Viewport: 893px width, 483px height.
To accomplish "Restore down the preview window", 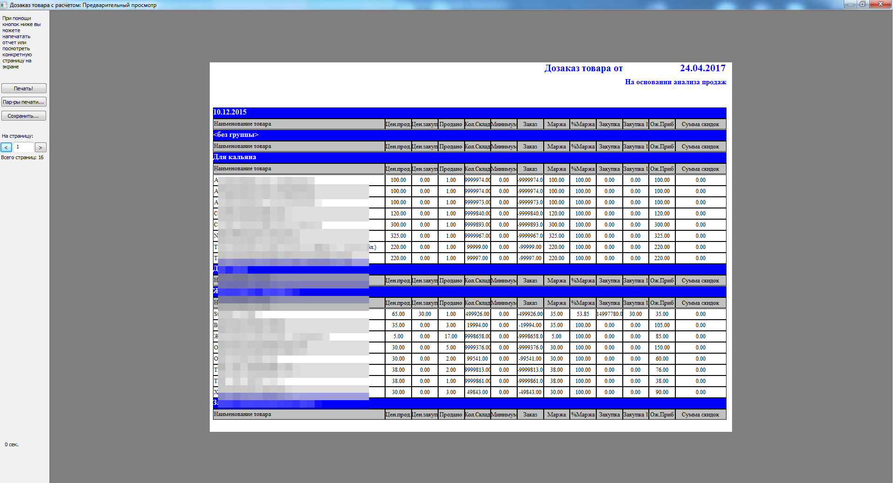I will 863,4.
